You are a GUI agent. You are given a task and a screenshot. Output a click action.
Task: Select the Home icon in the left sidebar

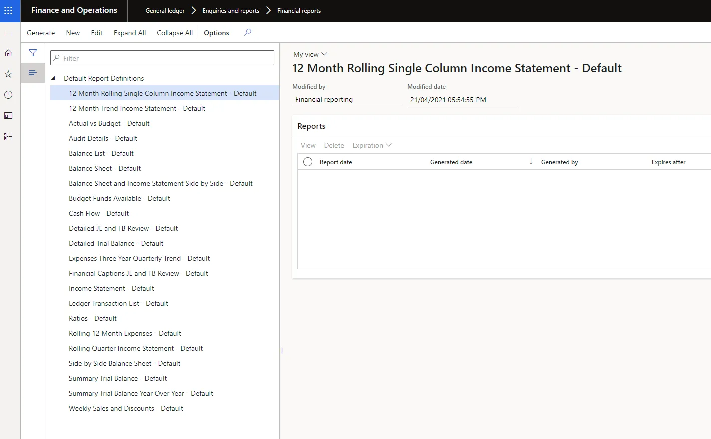point(8,52)
